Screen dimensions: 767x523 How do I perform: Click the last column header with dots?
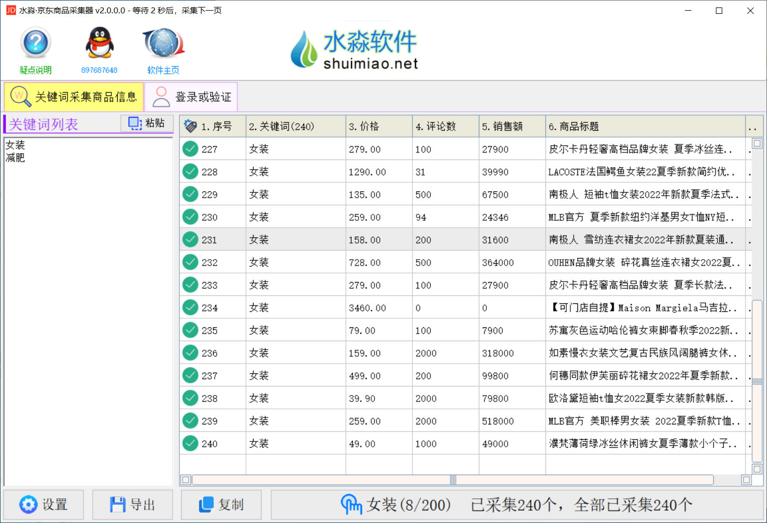[x=754, y=126]
